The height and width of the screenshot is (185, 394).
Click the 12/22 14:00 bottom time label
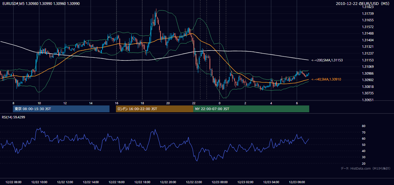coord(91,182)
